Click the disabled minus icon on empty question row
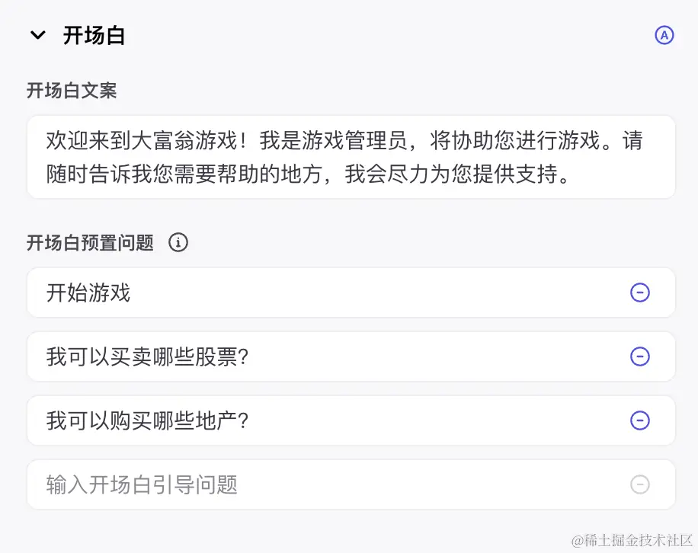 (x=640, y=484)
